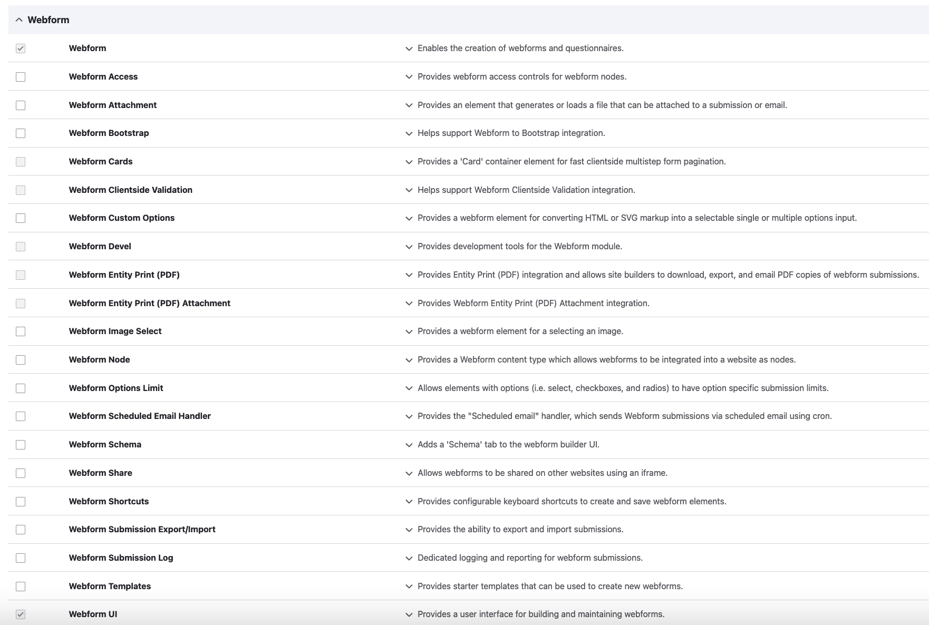Expand chevron for Webform Submission Export/Import

tap(409, 530)
